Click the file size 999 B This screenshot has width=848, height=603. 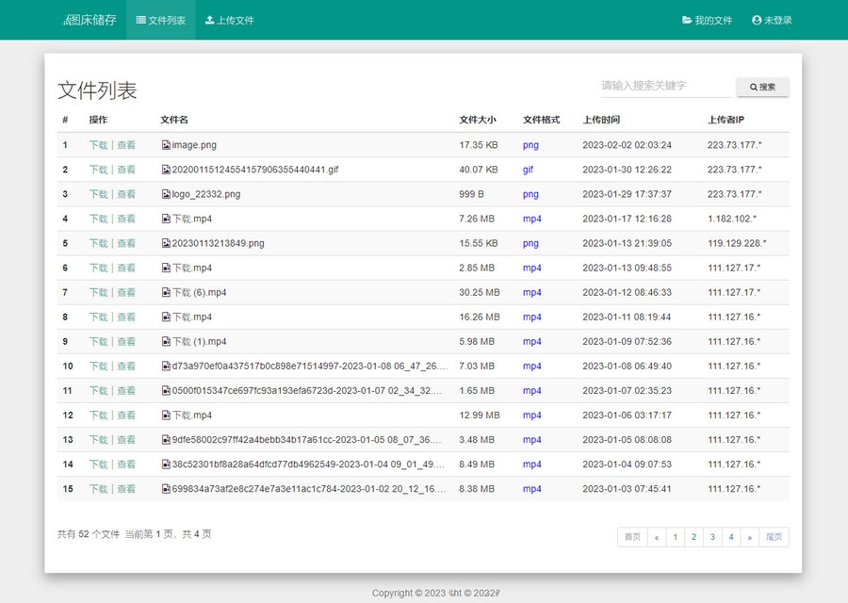[x=472, y=194]
